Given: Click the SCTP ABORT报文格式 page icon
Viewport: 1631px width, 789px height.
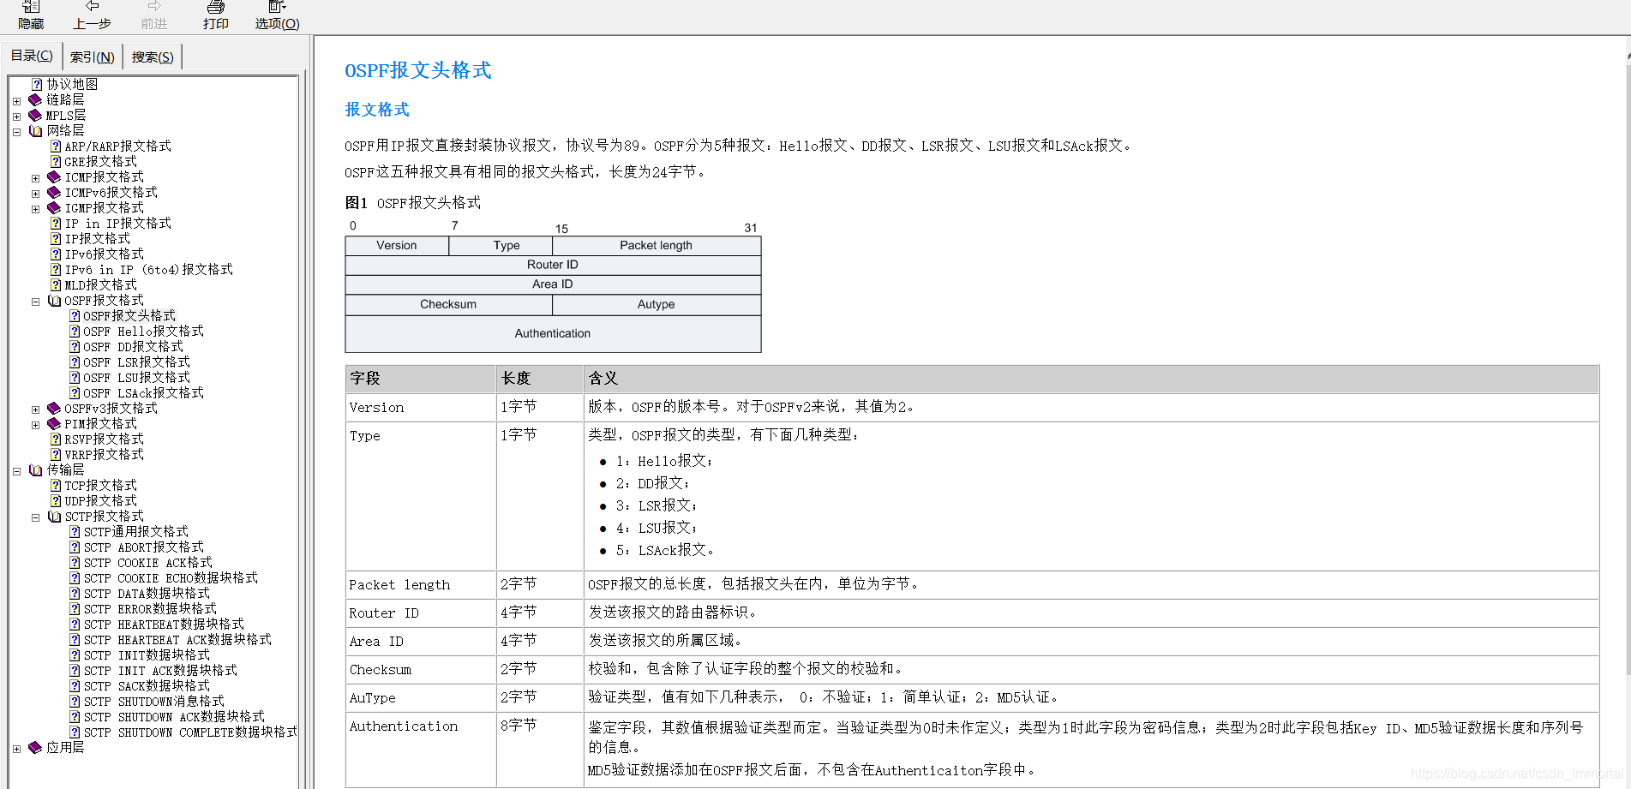Looking at the screenshot, I should 75,547.
